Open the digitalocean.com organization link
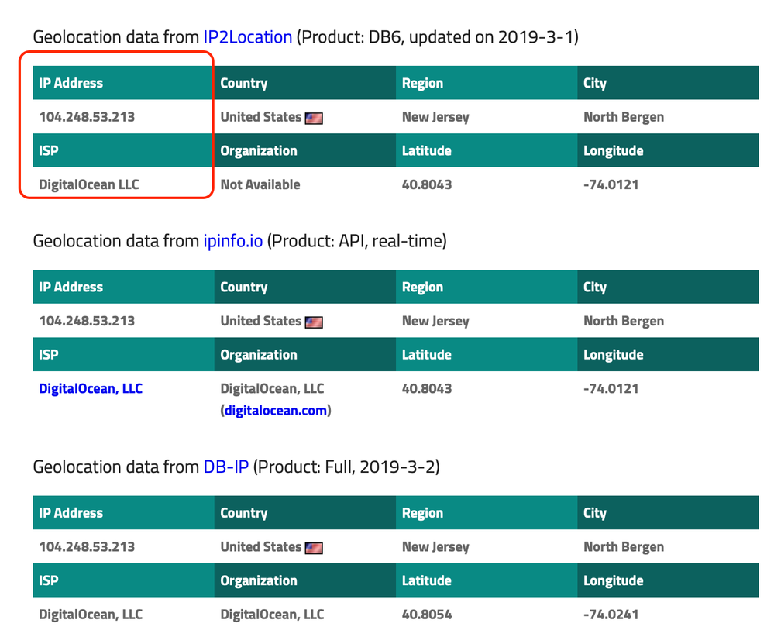 pyautogui.click(x=276, y=411)
